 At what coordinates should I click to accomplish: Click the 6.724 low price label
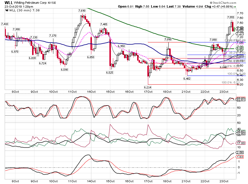pyautogui.click(x=43, y=63)
